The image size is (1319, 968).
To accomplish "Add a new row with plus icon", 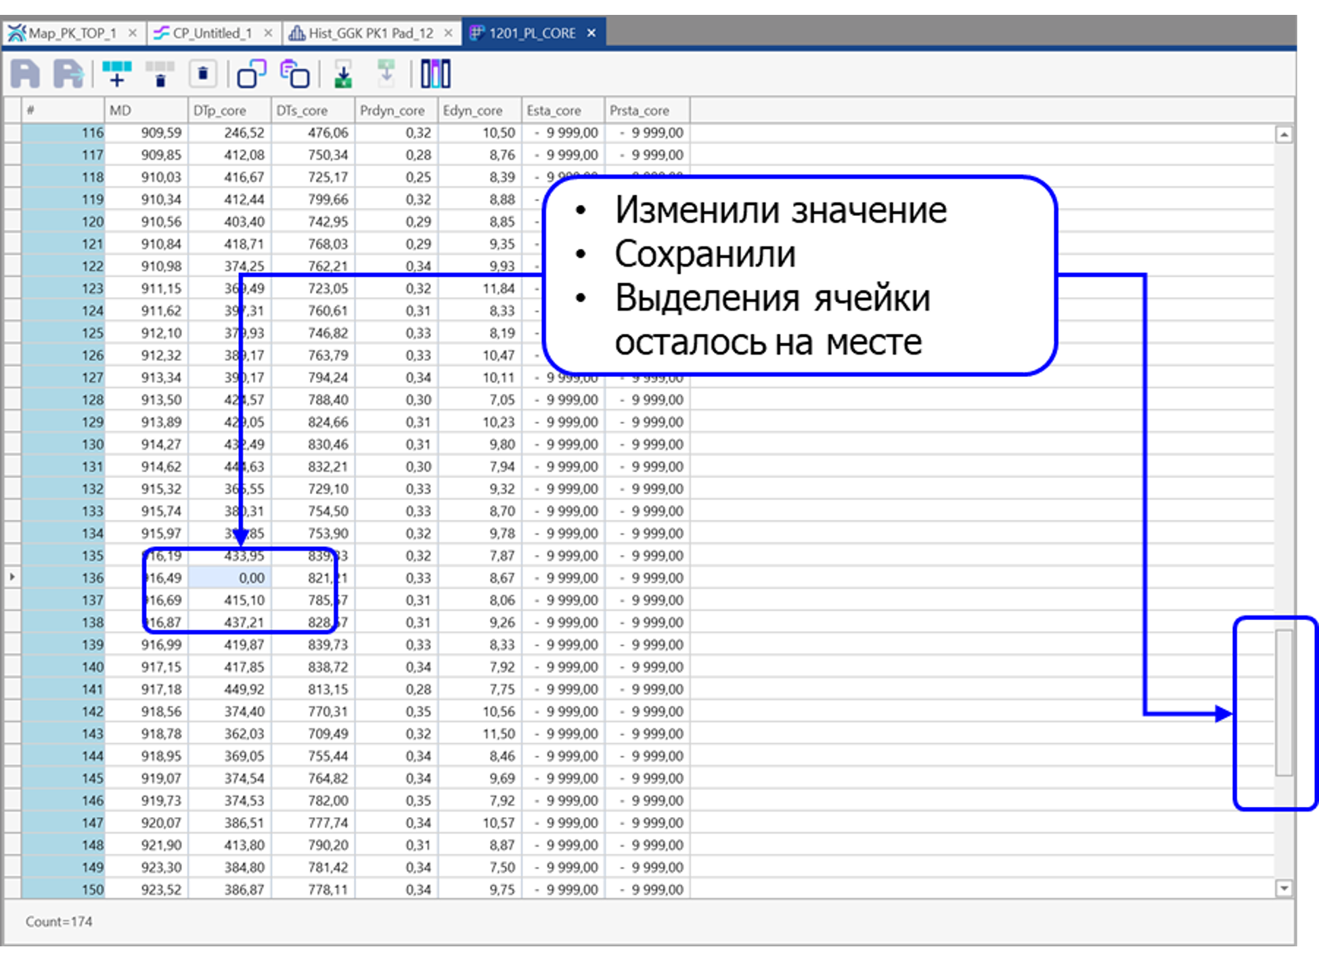I will coord(116,74).
